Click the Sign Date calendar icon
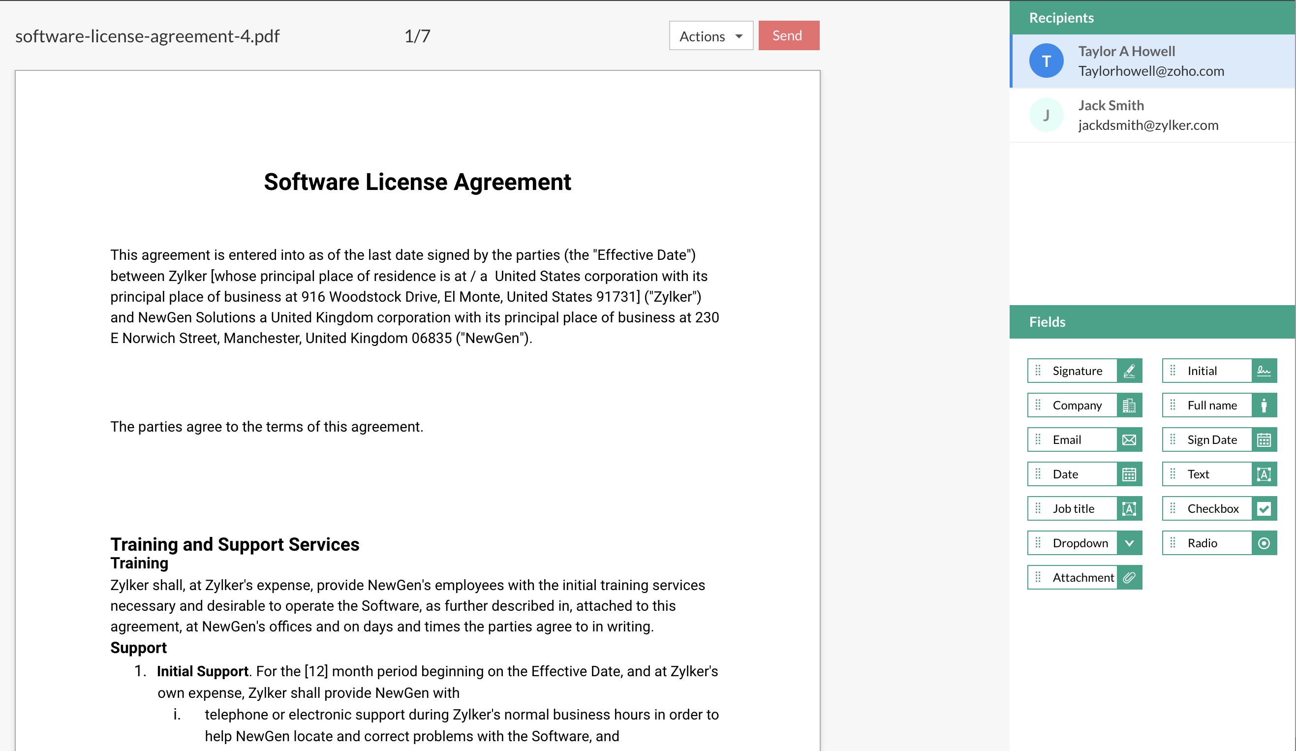Viewport: 1296px width, 751px height. pyautogui.click(x=1264, y=440)
